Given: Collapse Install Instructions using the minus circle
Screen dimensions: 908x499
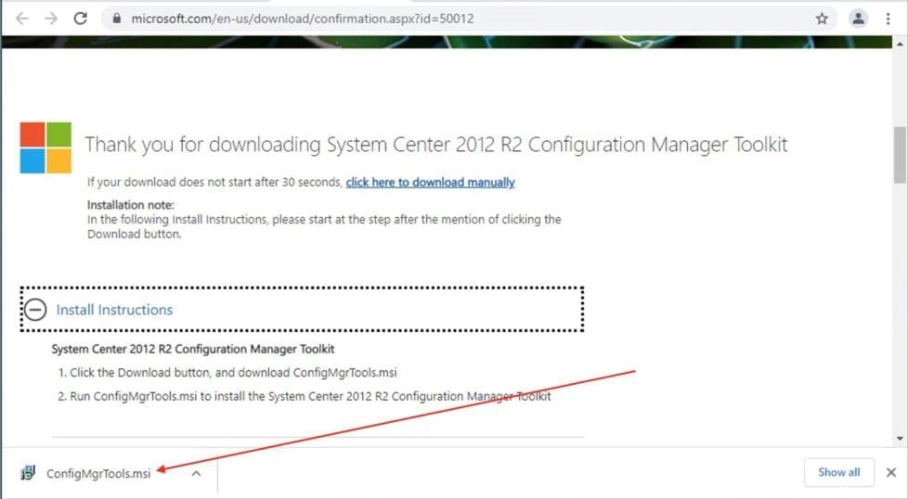Looking at the screenshot, I should point(35,310).
